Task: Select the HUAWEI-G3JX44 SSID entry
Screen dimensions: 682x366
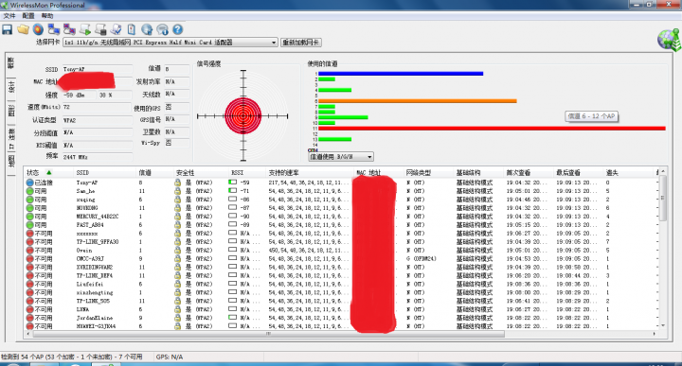Action: tap(96, 326)
